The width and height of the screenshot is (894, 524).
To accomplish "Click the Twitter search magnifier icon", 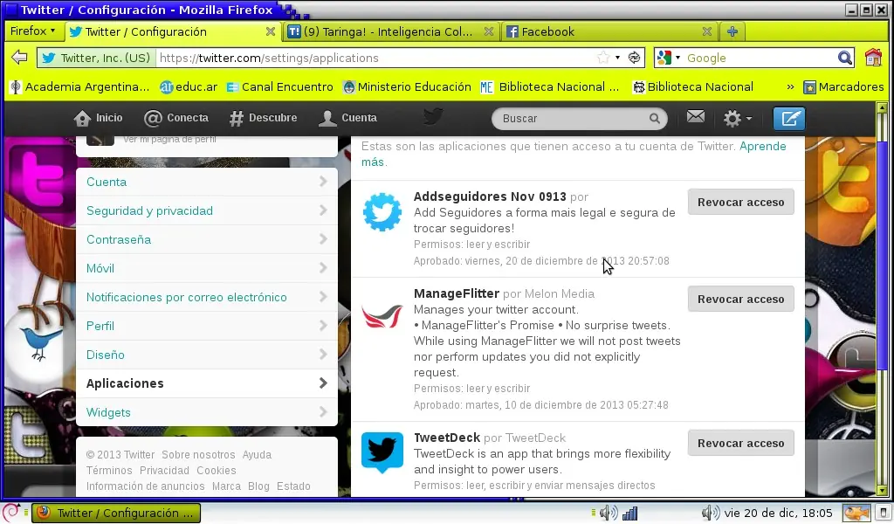I will pos(654,118).
